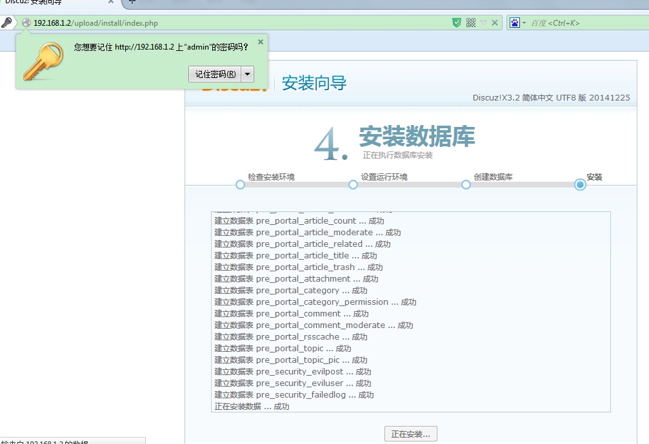The image size is (649, 444).
Task: Click the 创建数据库 step circle
Action: [466, 184]
